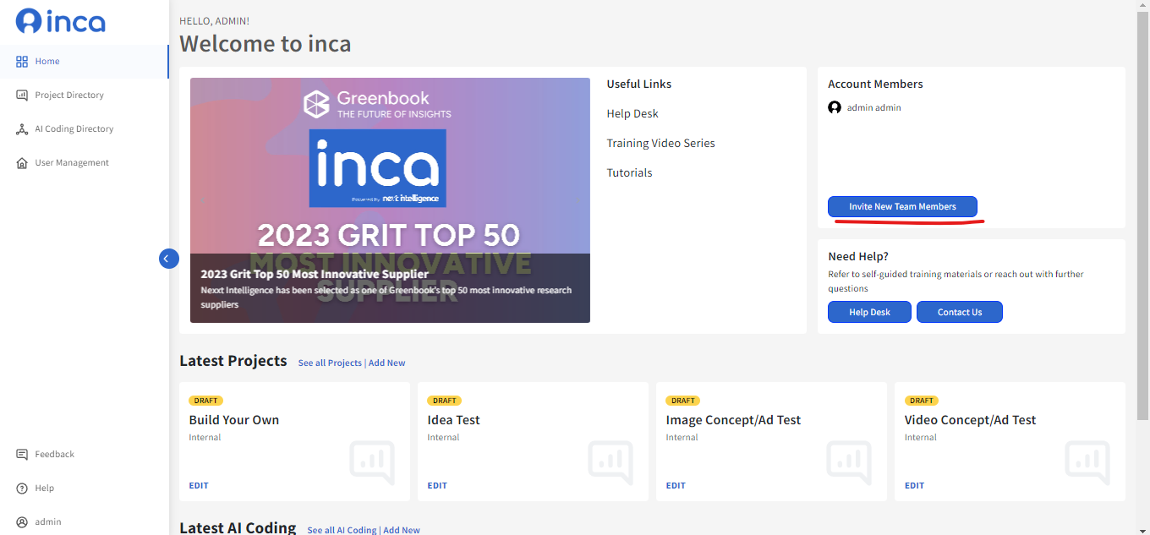Click the inca logo in the sidebar
This screenshot has width=1150, height=535.
tap(61, 21)
